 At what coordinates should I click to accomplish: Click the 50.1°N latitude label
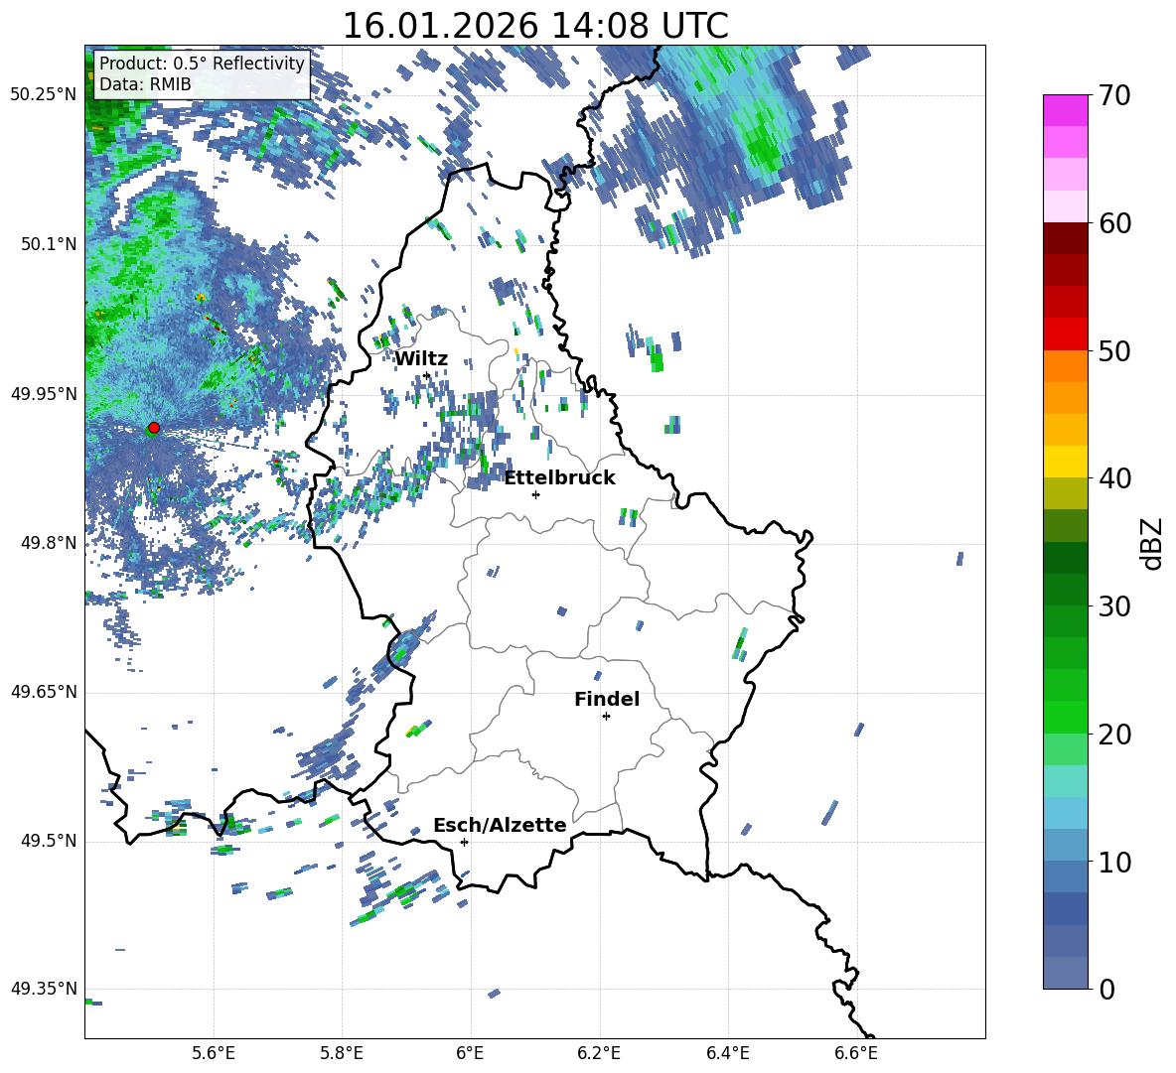pyautogui.click(x=49, y=244)
